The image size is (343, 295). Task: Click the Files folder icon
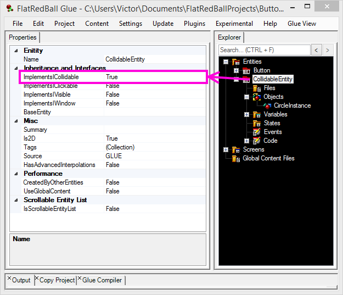point(257,88)
